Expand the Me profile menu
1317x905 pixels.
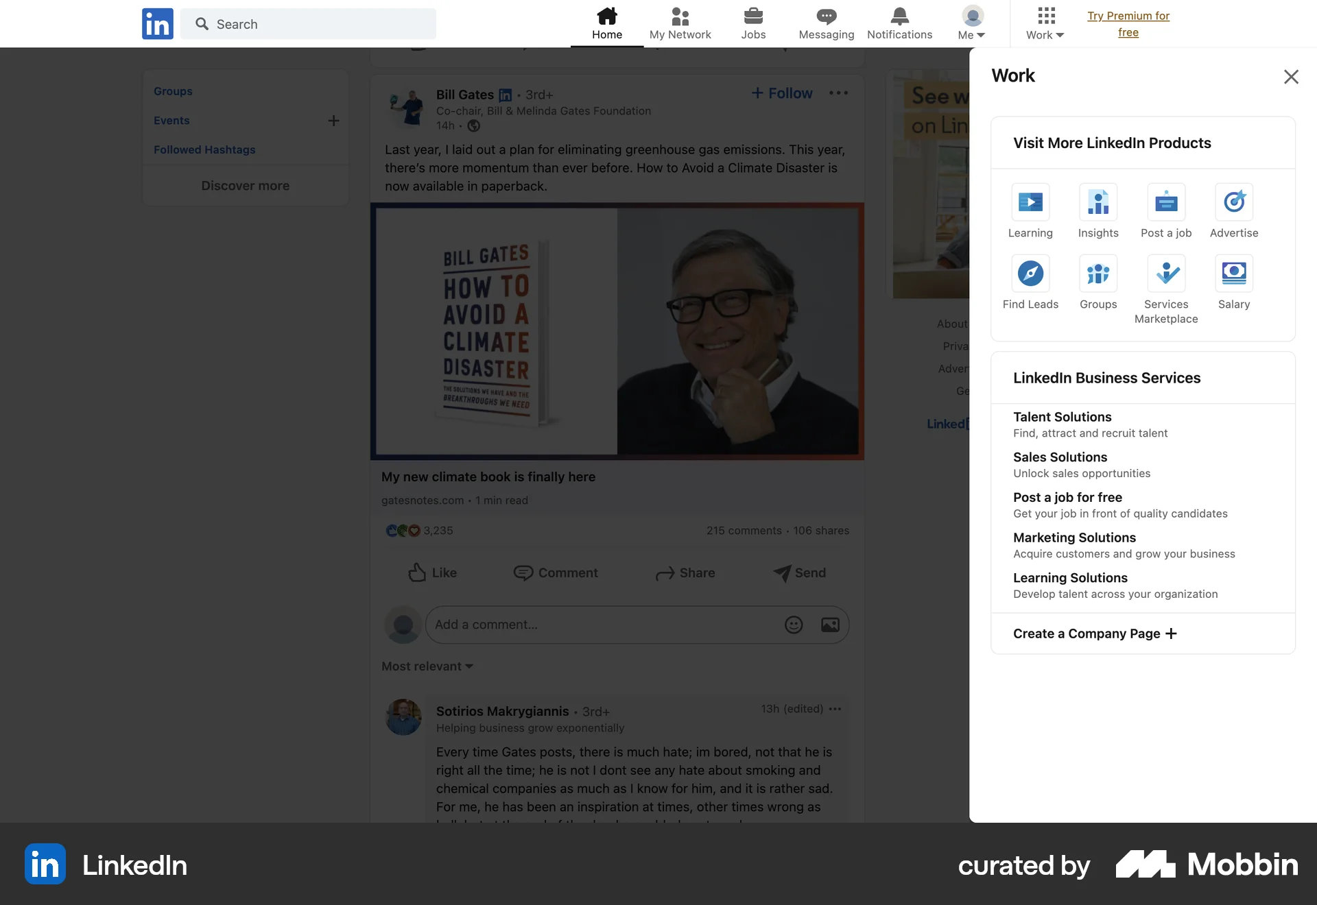[971, 23]
